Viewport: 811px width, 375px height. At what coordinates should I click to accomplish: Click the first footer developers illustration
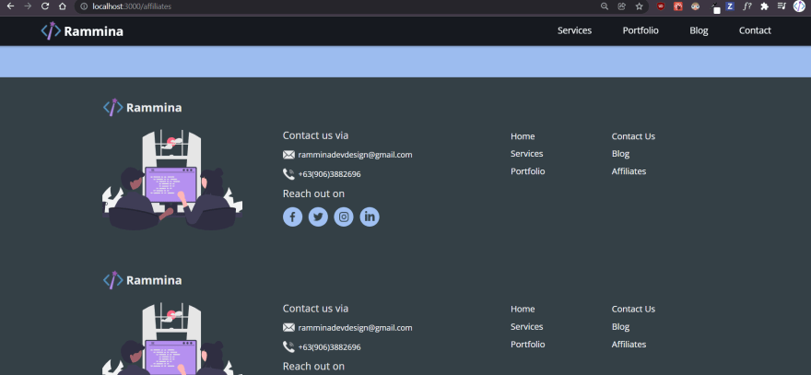pos(172,180)
